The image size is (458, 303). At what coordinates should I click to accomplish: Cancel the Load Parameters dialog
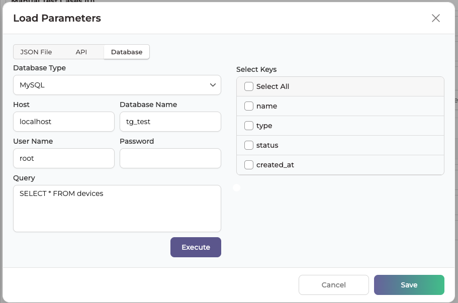(333, 285)
